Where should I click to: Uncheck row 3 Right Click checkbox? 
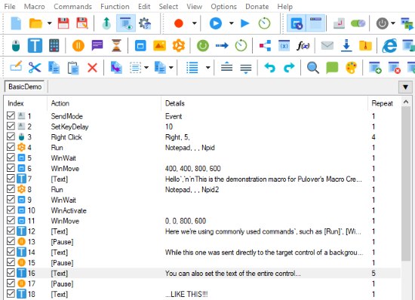(11, 136)
